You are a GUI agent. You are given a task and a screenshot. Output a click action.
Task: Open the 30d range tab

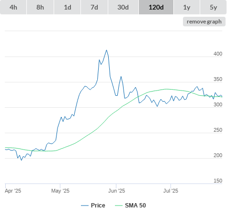123,7
